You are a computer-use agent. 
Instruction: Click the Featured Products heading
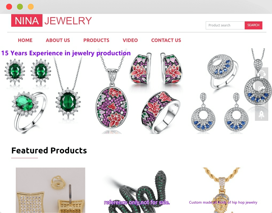[x=49, y=150]
